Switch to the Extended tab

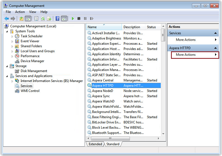point(95,144)
